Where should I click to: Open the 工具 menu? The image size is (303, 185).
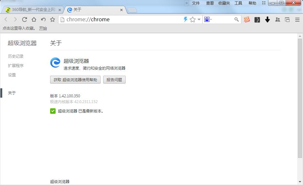point(238,3)
